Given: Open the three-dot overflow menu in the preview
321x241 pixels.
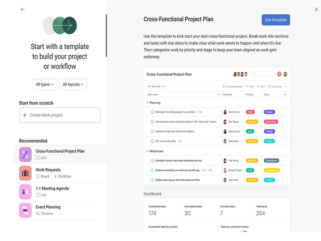Looking at the screenshot, I should coord(286,86).
